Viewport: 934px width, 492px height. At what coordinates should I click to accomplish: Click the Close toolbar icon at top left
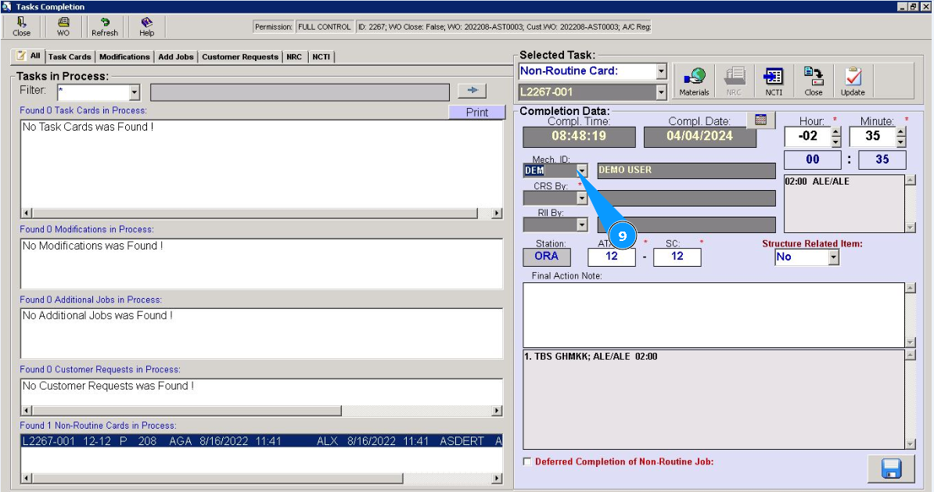(x=21, y=27)
